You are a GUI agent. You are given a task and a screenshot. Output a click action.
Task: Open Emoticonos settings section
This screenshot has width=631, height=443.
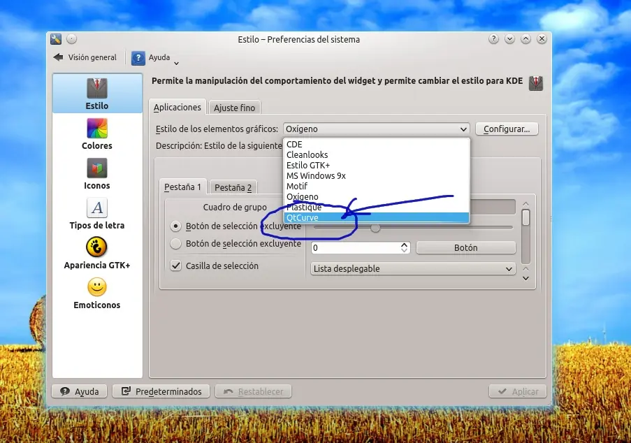click(x=97, y=293)
